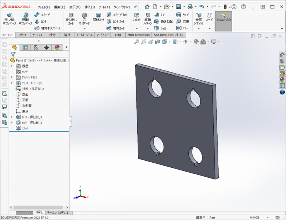286x220 pixels.
Task: Expand the 履歴 folder in tree
Action: click(x=12, y=66)
